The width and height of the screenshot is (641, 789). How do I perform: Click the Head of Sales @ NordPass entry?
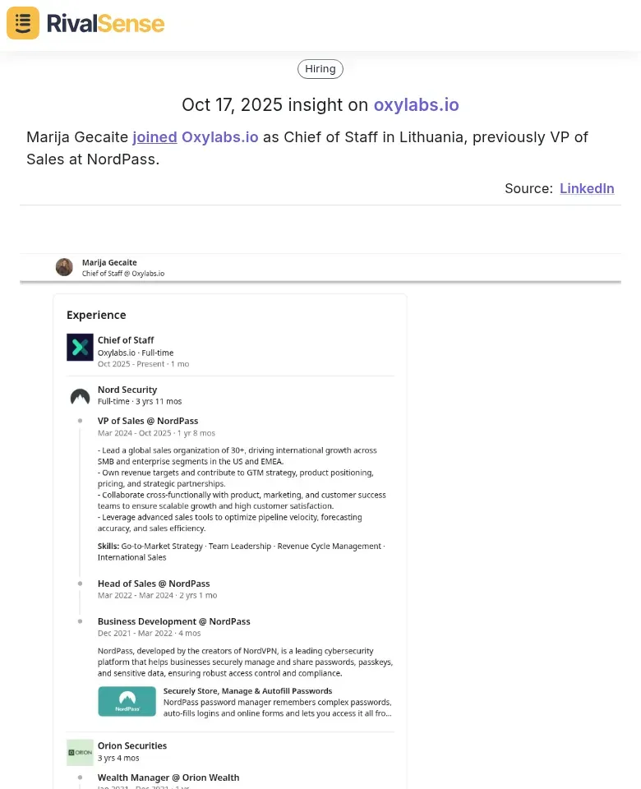tap(154, 584)
